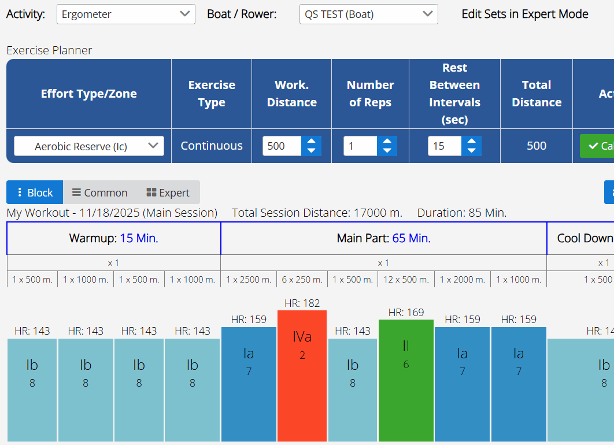
Task: Switch to Expert view tab
Action: tap(168, 192)
